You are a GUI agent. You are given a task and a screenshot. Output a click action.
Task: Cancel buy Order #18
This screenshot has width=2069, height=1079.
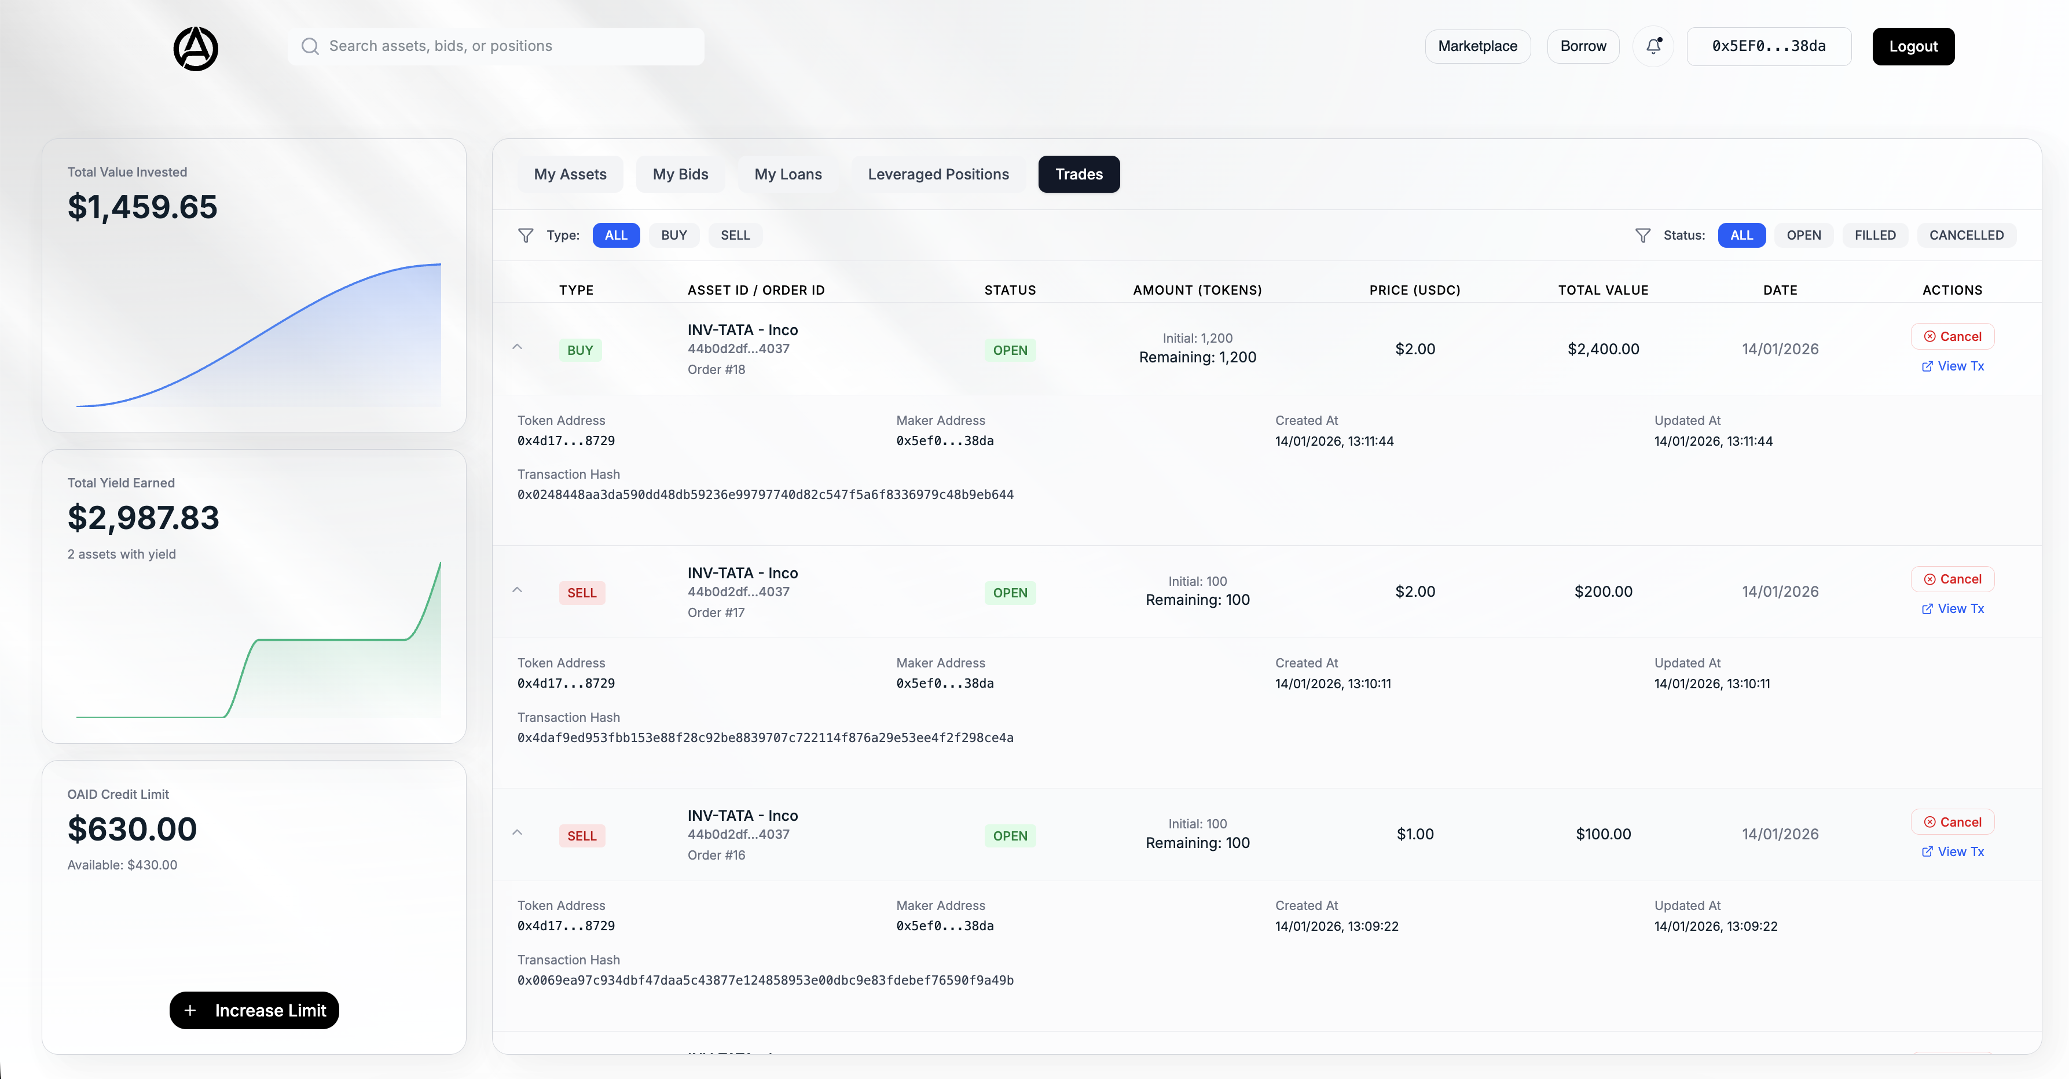coord(1953,337)
